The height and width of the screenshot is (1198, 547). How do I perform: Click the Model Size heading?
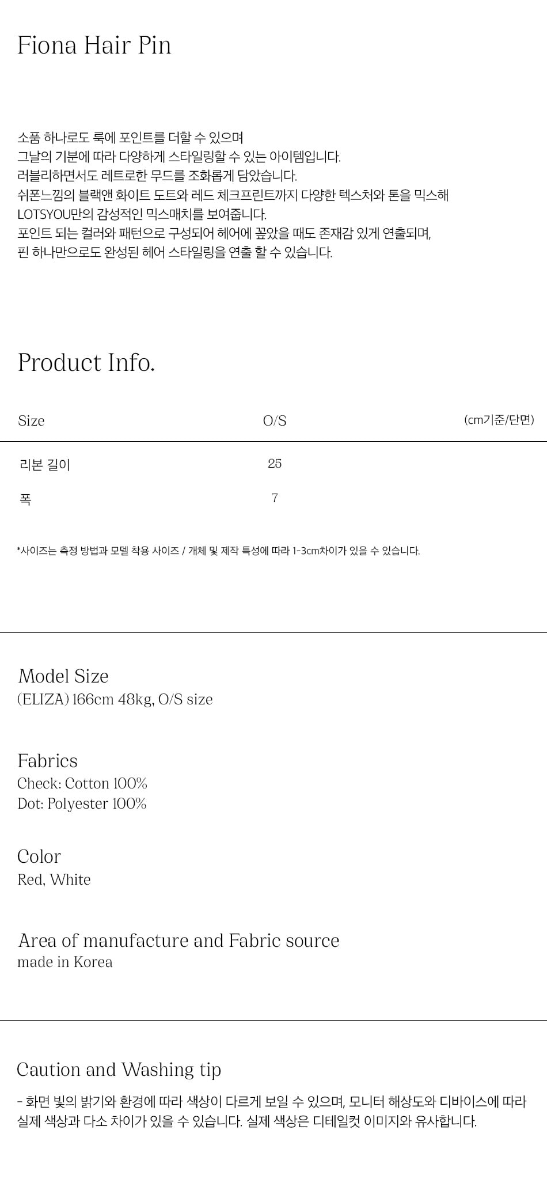coord(63,676)
